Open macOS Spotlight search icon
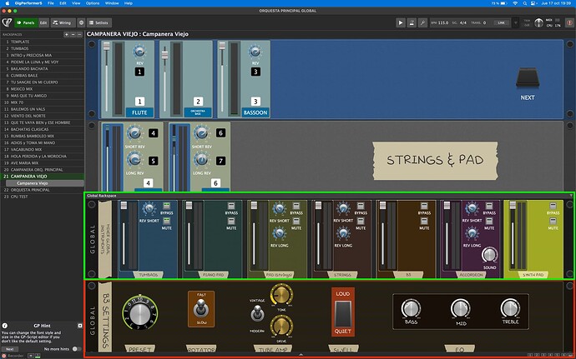 (525, 3)
